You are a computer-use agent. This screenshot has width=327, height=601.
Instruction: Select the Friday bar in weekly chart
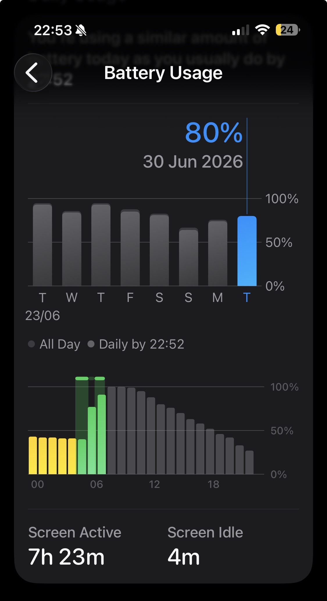pos(130,248)
